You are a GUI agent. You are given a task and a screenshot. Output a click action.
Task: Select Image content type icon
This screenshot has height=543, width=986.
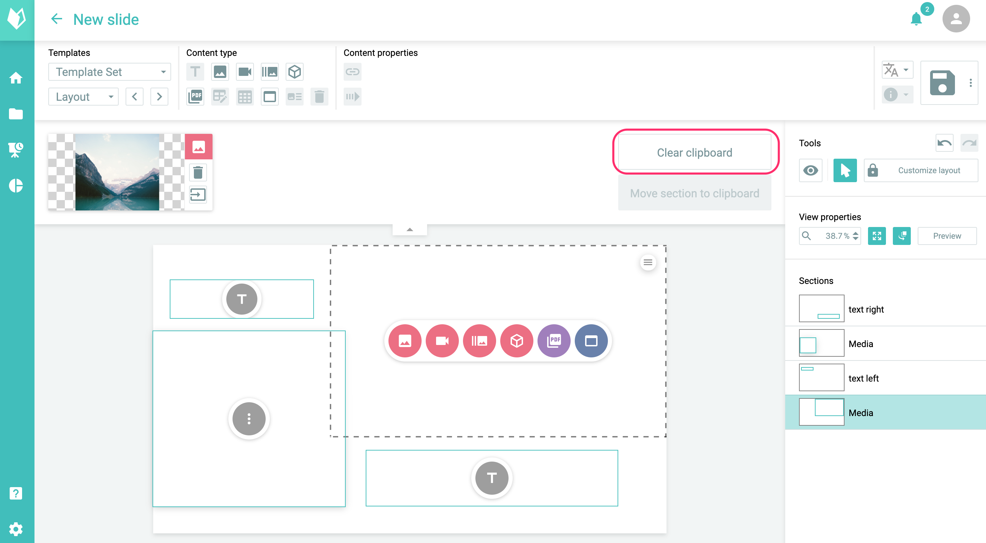[x=220, y=72]
